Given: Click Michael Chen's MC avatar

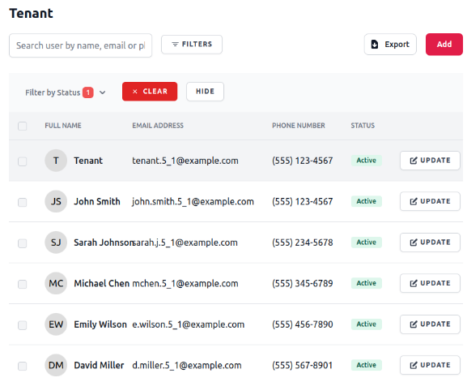Looking at the screenshot, I should (x=56, y=283).
